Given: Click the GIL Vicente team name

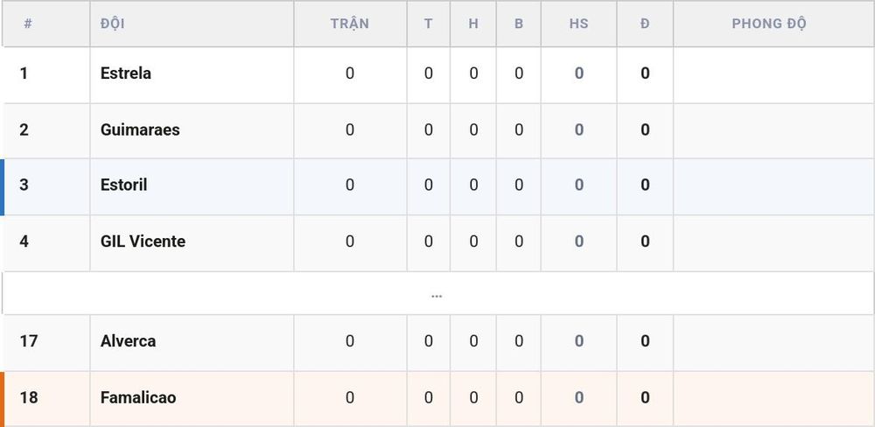Looking at the screenshot, I should tap(143, 241).
